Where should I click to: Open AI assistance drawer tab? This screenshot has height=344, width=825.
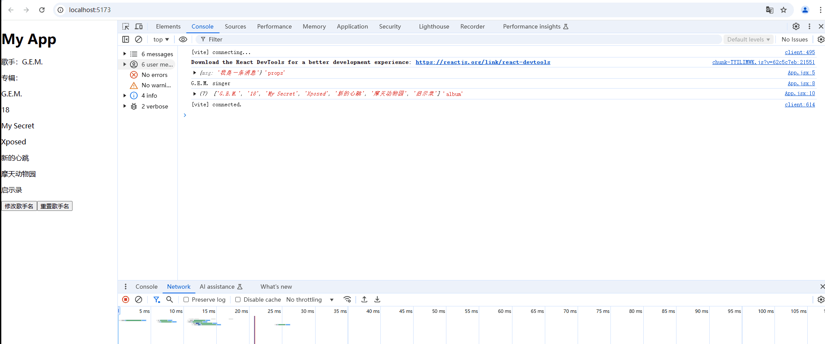click(x=221, y=287)
